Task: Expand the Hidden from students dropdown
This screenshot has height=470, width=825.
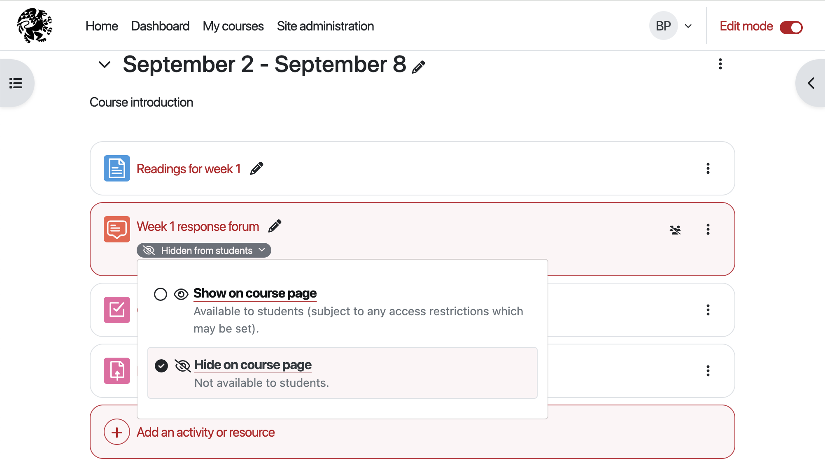Action: click(204, 250)
